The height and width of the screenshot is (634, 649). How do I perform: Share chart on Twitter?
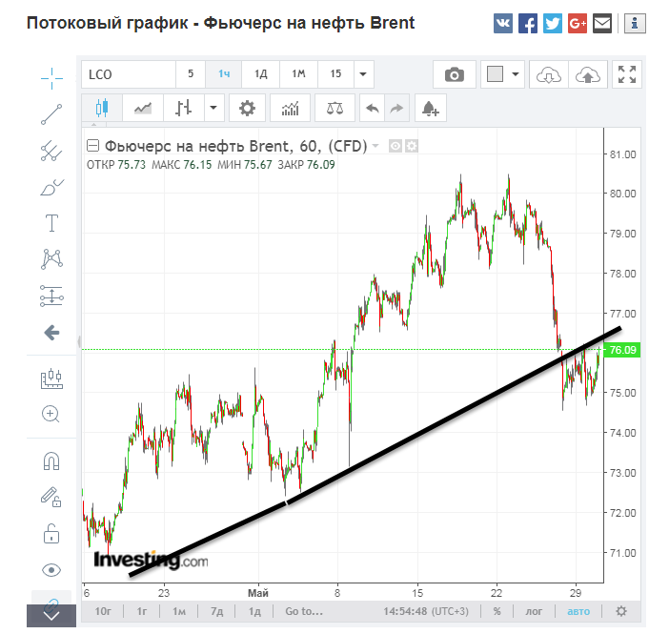pyautogui.click(x=552, y=24)
